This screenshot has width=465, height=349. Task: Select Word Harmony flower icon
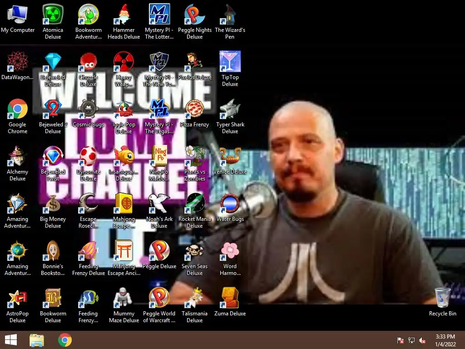coord(230,258)
